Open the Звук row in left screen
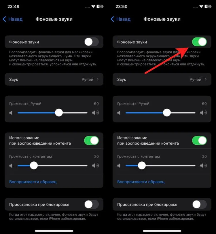 click(54, 79)
